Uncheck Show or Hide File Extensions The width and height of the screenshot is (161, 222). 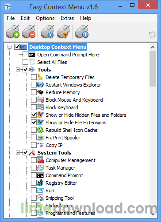coord(34,122)
